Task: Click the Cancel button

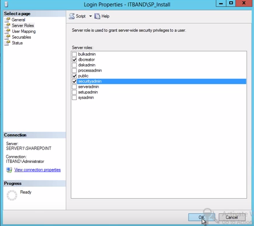Action: (x=232, y=217)
